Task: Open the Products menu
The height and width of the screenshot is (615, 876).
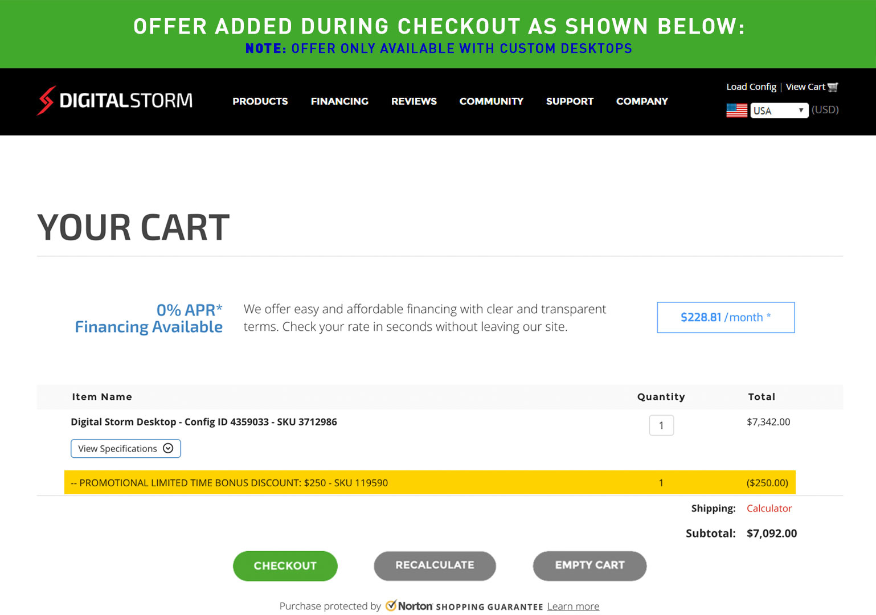Action: [x=260, y=101]
